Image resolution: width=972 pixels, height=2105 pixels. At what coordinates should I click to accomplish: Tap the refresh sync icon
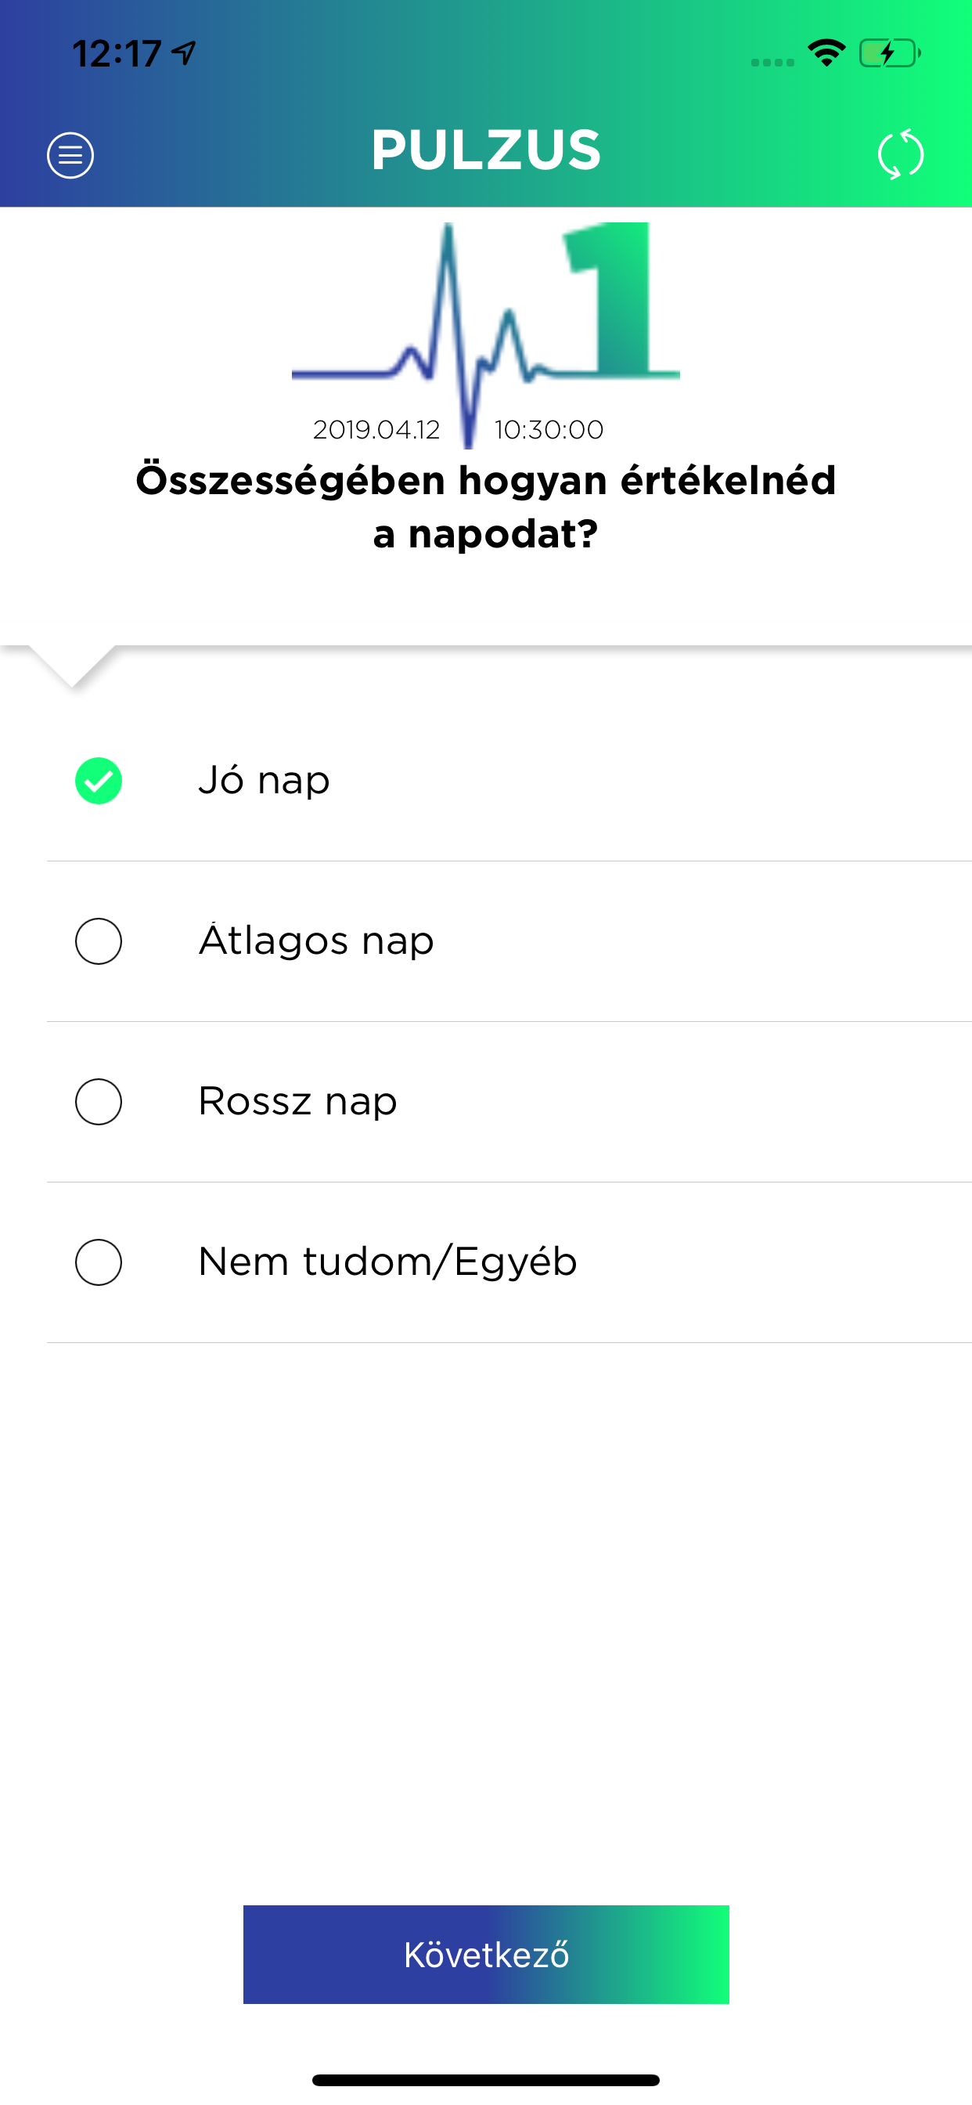pyautogui.click(x=901, y=154)
